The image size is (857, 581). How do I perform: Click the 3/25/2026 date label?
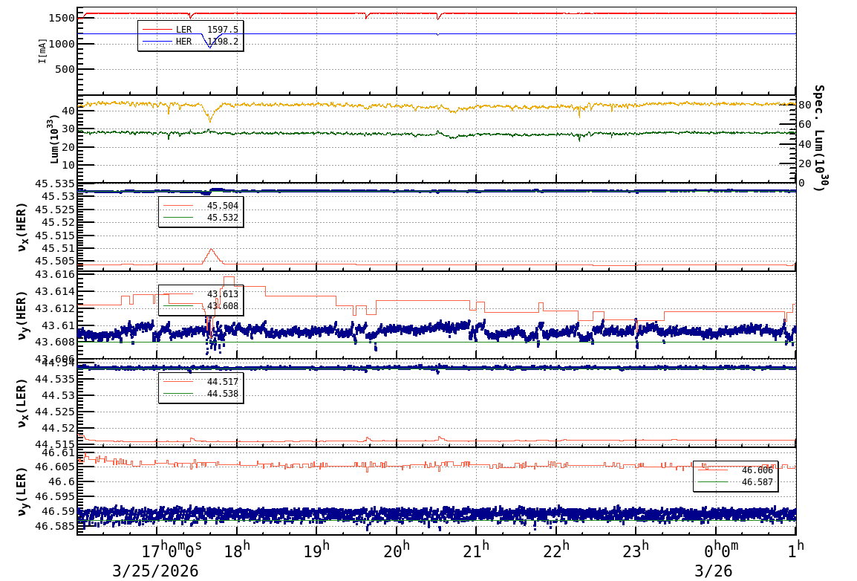click(x=155, y=571)
